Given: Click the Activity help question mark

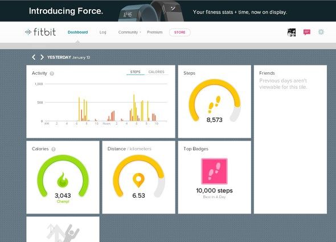Looking at the screenshot, I should point(52,73).
